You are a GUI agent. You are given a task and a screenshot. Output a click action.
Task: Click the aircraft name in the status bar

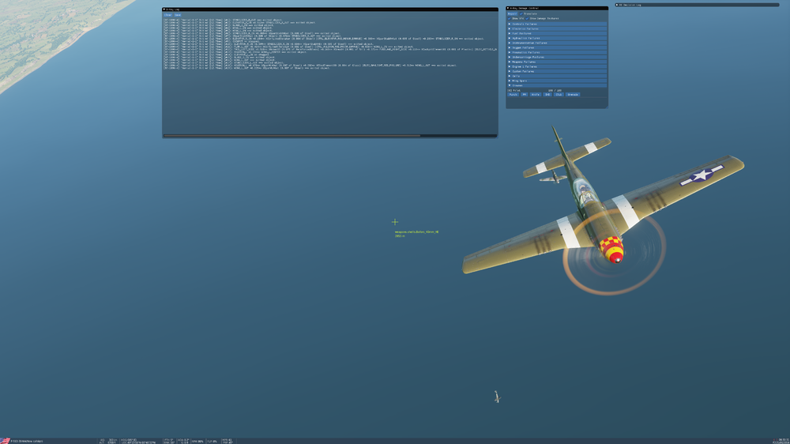click(x=27, y=442)
